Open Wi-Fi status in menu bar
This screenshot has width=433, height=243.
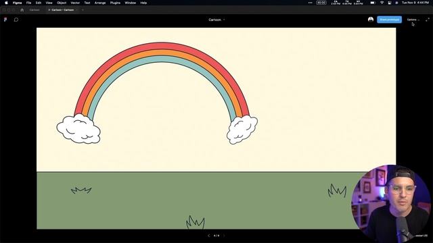(382, 3)
